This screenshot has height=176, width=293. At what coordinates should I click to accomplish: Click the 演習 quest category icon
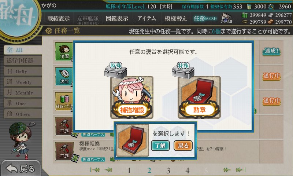tap(64, 52)
